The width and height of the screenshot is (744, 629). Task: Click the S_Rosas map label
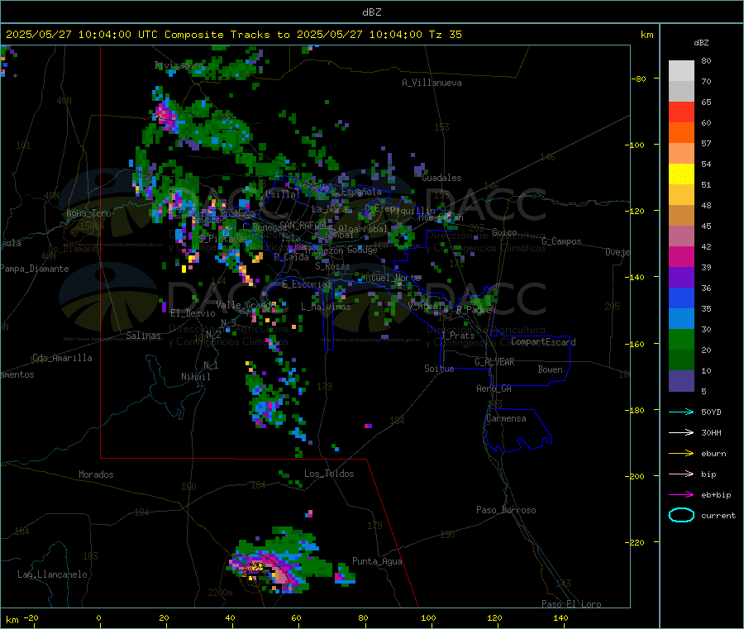[332, 266]
